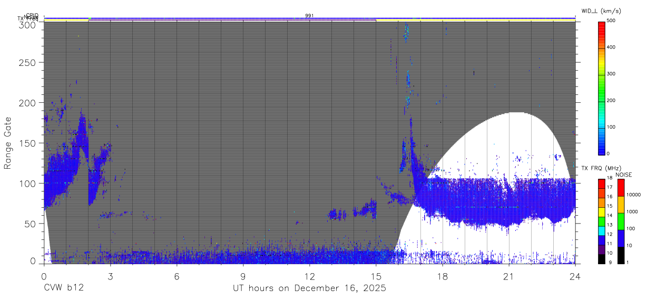The image size is (647, 299).
Task: Click the blue swatch in NOISE legend
Action: click(621, 238)
